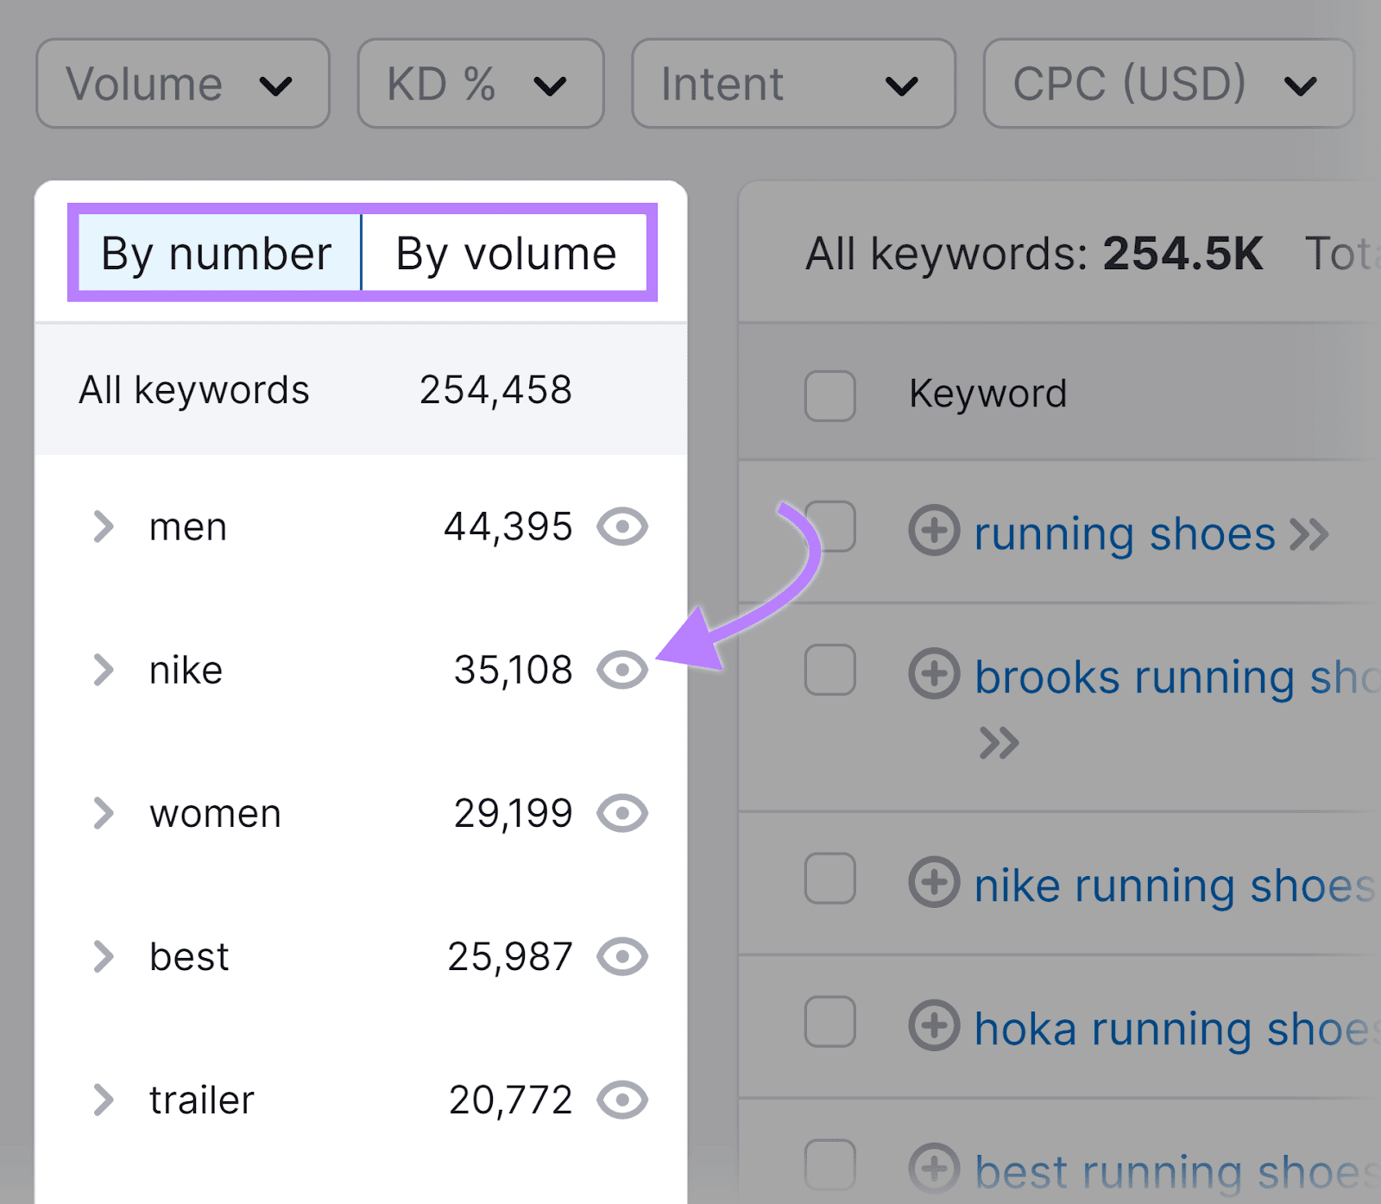This screenshot has width=1381, height=1204.
Task: Add hoka running shoes with plus icon
Action: (x=934, y=1025)
